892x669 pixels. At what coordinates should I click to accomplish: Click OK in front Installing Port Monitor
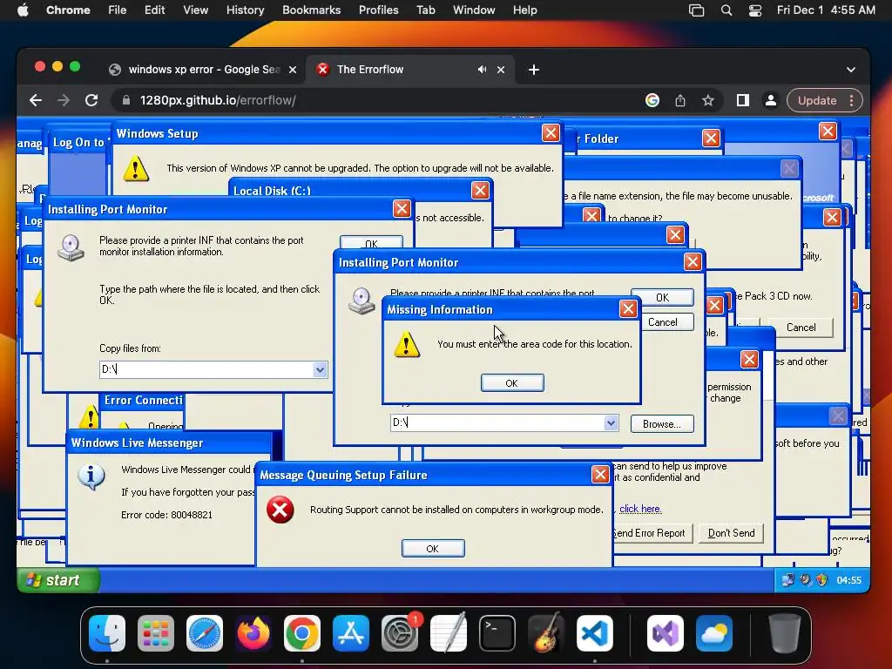tap(662, 298)
